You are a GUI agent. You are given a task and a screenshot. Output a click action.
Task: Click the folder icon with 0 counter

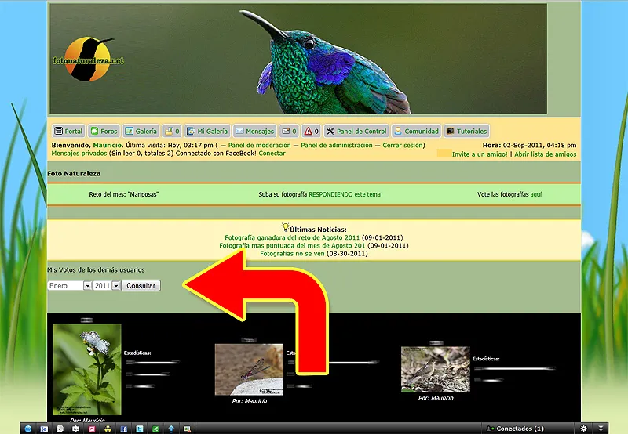point(172,131)
